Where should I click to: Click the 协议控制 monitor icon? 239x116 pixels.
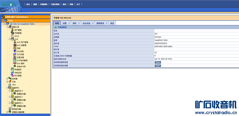click(x=15, y=51)
